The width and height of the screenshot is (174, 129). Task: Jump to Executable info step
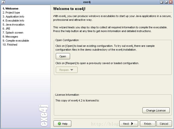click(13, 21)
